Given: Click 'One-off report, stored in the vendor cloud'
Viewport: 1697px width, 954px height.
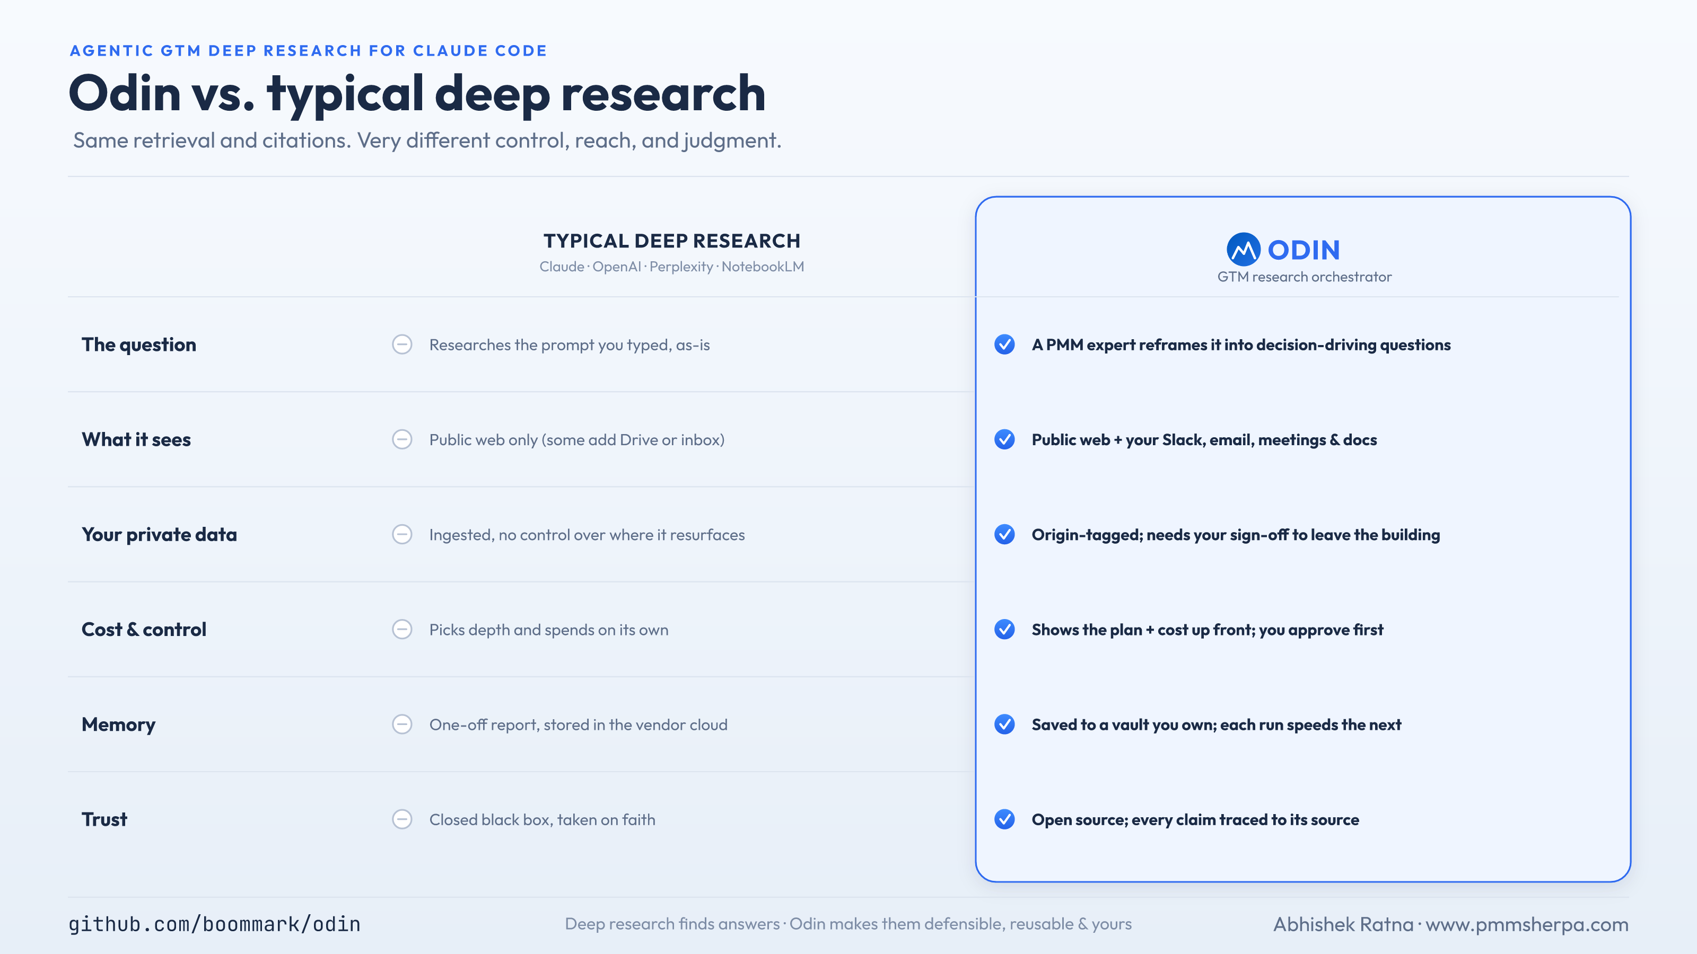Looking at the screenshot, I should (579, 725).
